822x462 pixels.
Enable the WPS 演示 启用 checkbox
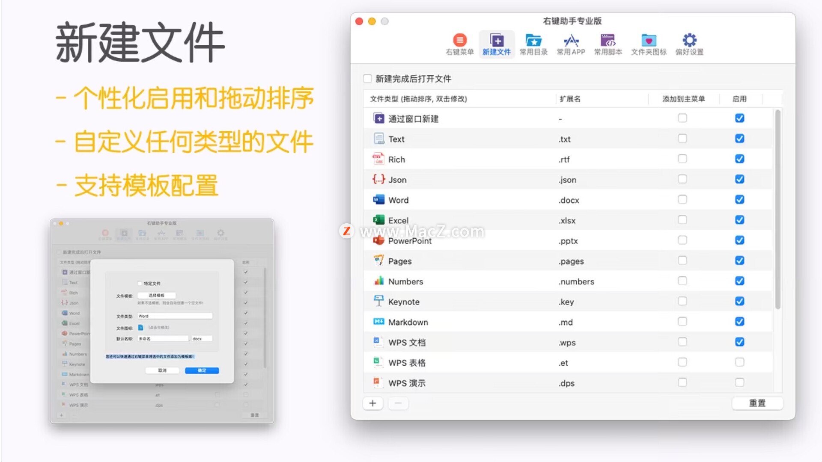(x=739, y=382)
